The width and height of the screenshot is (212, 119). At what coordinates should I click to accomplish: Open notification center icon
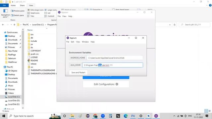point(207,116)
